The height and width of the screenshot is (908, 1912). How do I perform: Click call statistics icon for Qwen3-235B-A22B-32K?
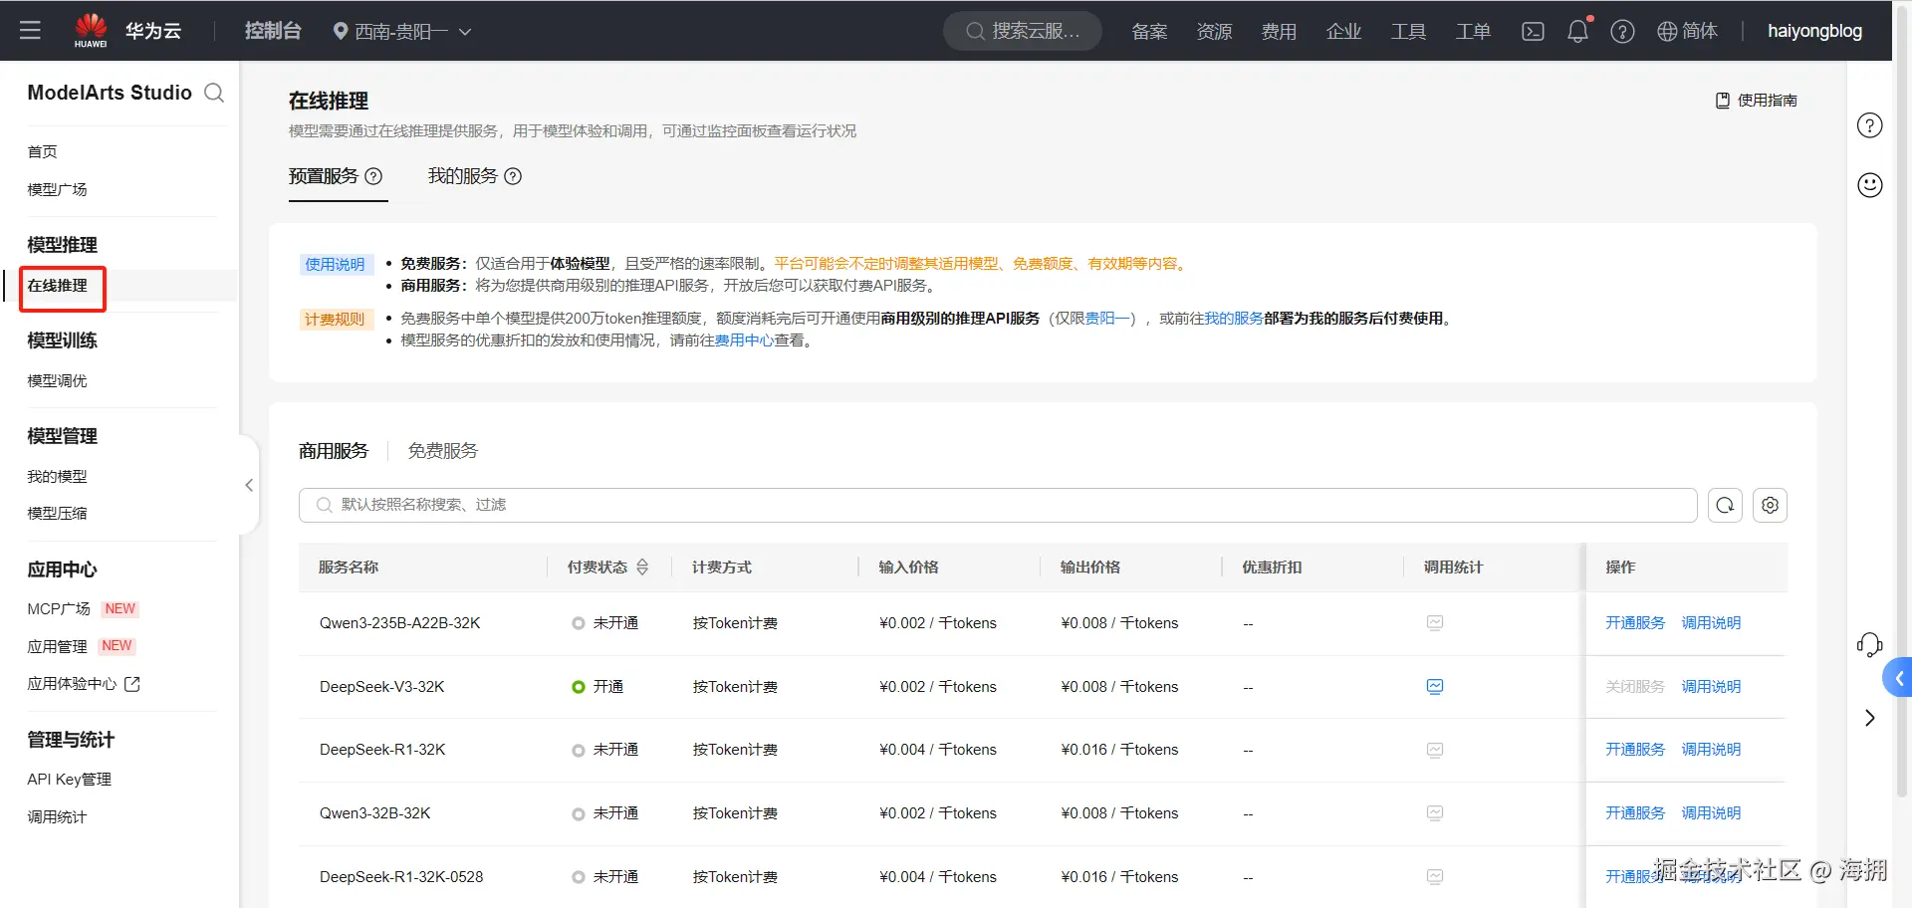tap(1435, 623)
